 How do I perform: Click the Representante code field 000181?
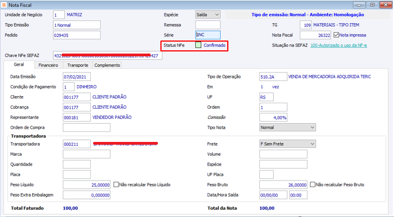[x=76, y=118]
